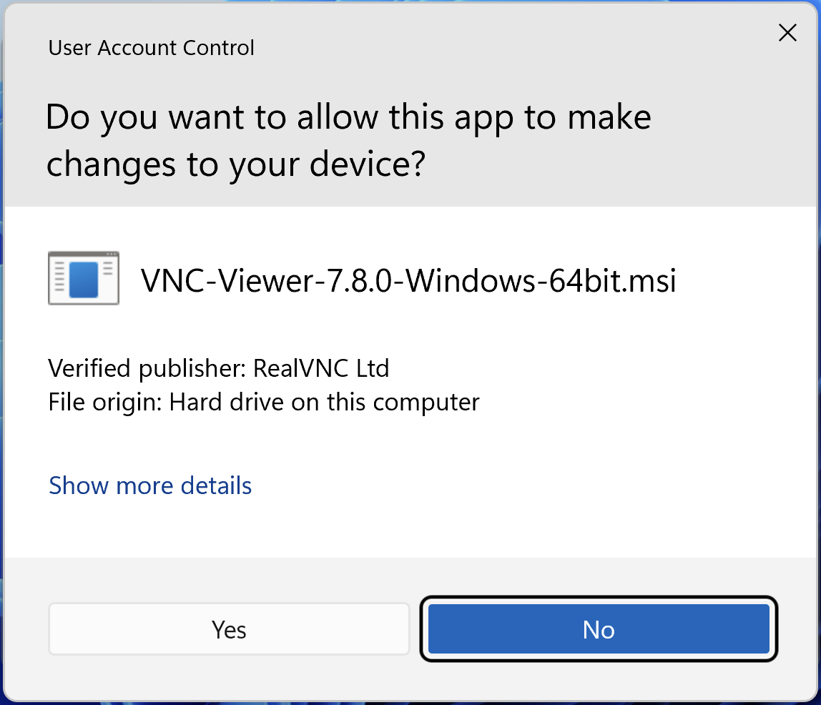Click the File origin: Hard drive text
Viewport: 821px width, 705px height.
tap(264, 403)
